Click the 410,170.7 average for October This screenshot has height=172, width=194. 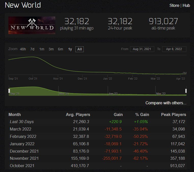pyautogui.click(x=80, y=166)
